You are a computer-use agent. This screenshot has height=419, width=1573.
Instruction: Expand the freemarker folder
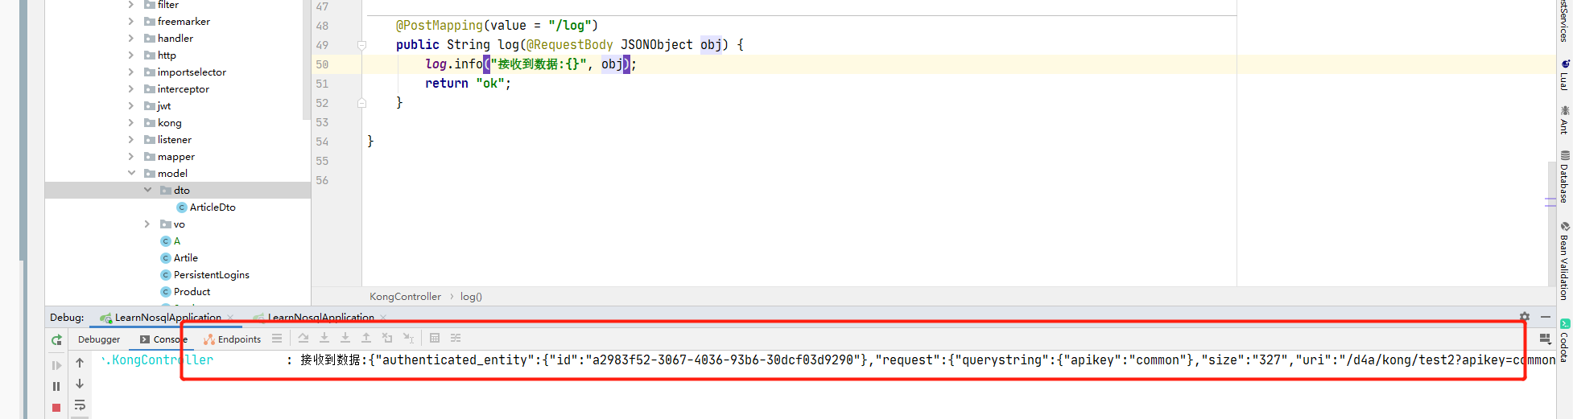click(x=131, y=22)
